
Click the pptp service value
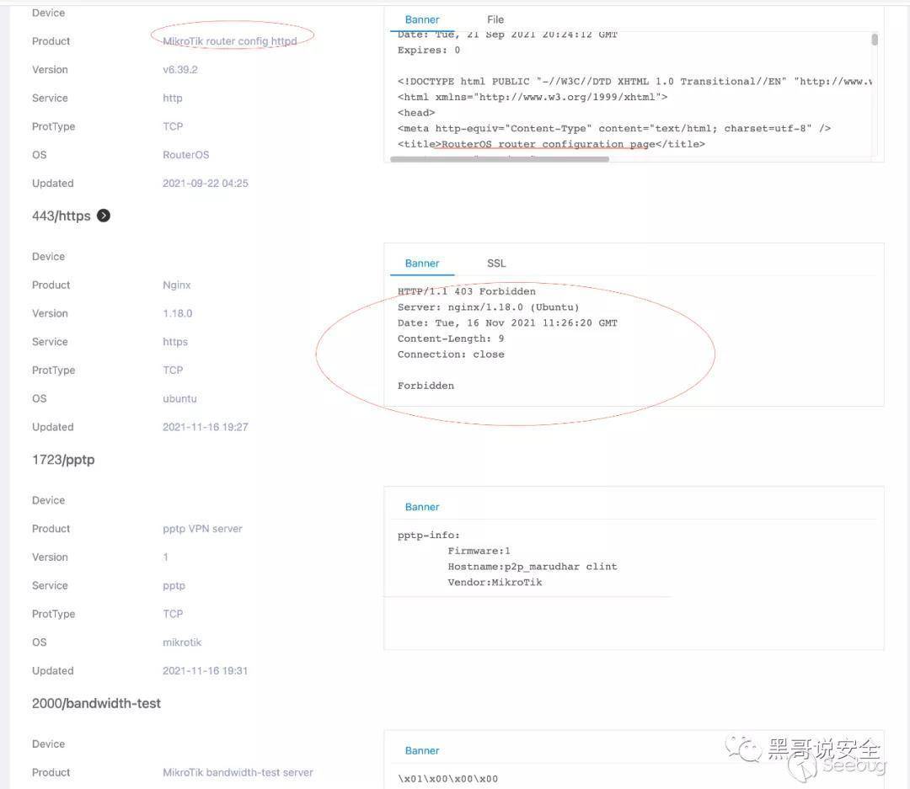click(174, 585)
